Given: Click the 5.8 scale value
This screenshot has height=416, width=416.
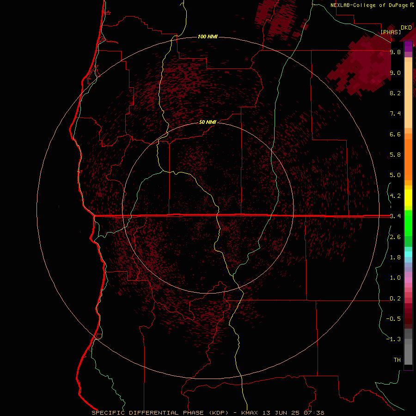Looking at the screenshot, I should (395, 155).
